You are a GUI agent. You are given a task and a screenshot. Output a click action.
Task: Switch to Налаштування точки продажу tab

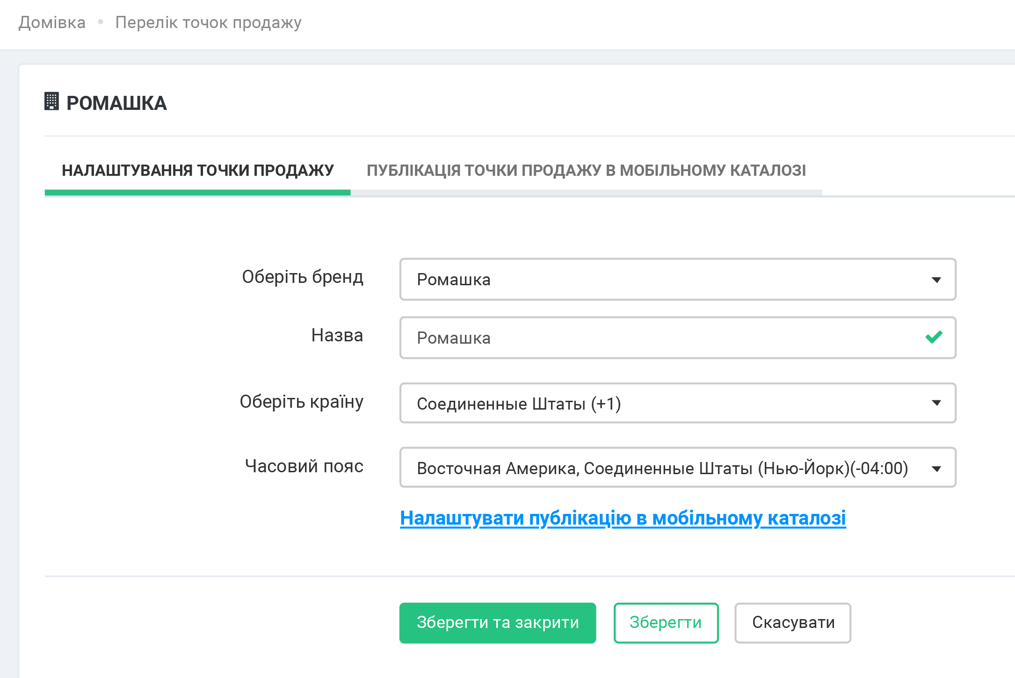point(197,171)
